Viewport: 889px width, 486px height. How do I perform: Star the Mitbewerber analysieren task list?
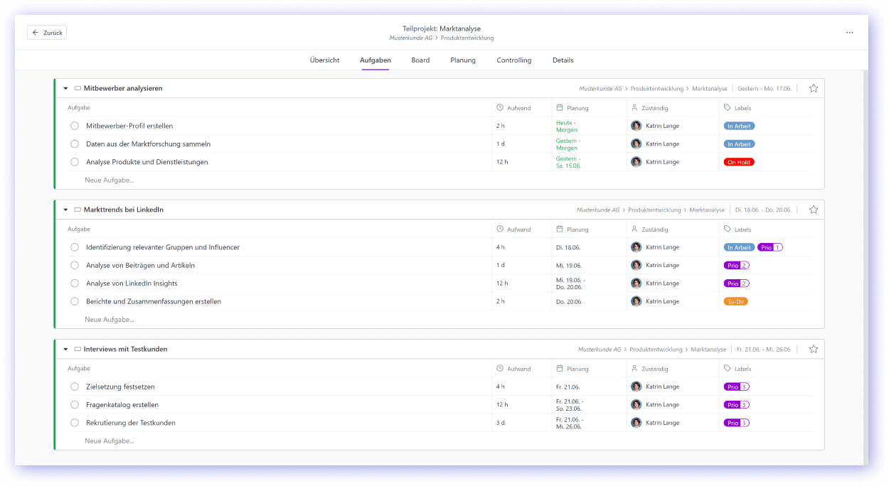coord(814,89)
